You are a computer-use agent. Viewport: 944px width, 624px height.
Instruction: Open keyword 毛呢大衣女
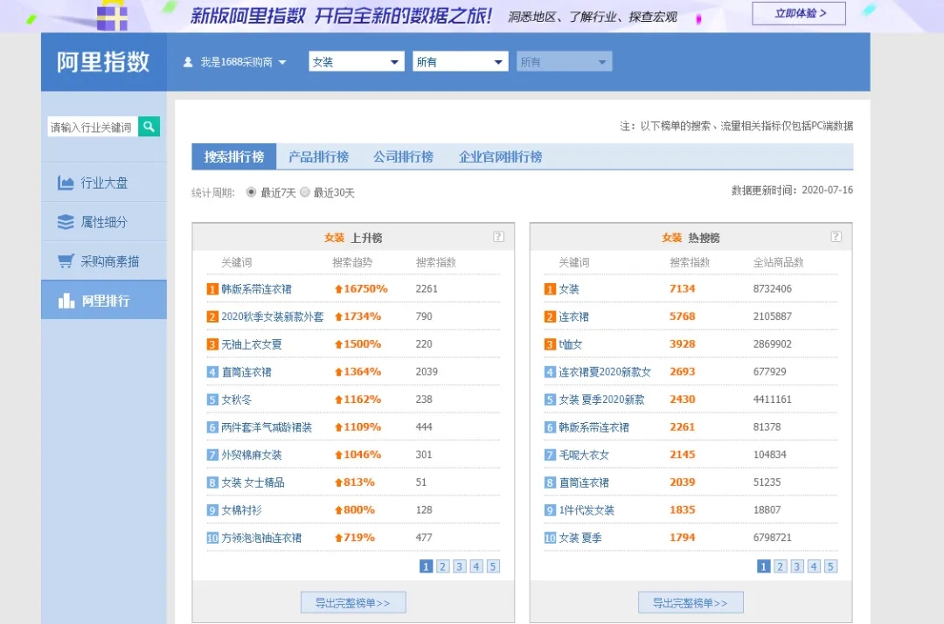[584, 455]
